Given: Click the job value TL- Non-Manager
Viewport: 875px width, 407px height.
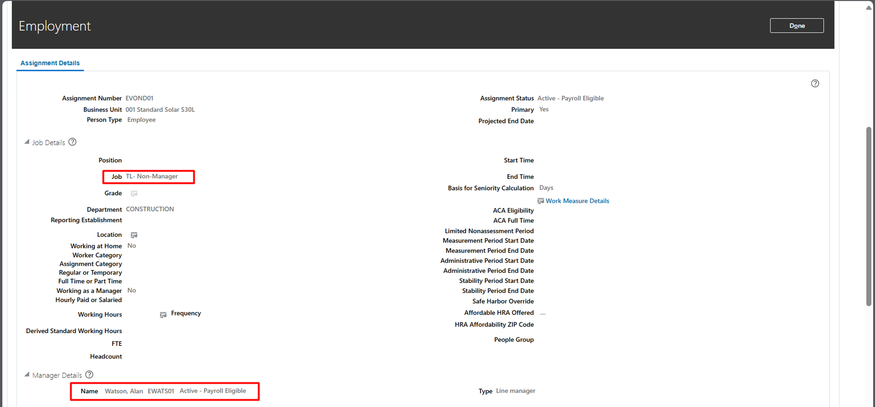Looking at the screenshot, I should coord(152,176).
